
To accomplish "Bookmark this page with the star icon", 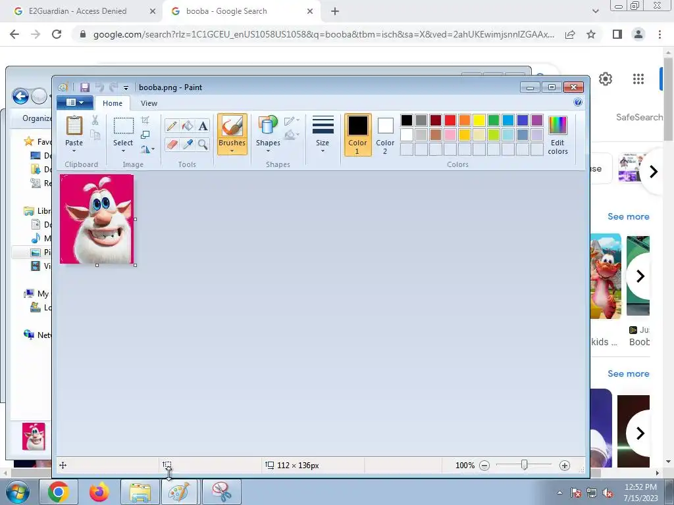I will pyautogui.click(x=592, y=34).
